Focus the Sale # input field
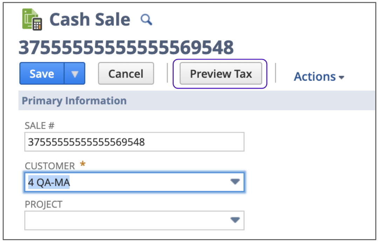The width and height of the screenshot is (381, 244). pos(134,142)
